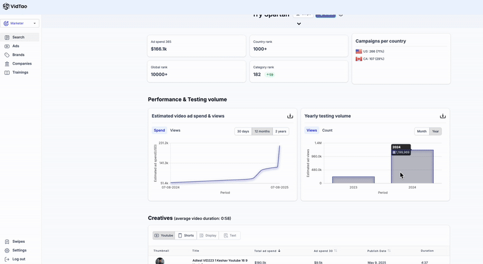Click the Global rank value 10000+
Viewport: 483px width, 264px height.
[159, 74]
